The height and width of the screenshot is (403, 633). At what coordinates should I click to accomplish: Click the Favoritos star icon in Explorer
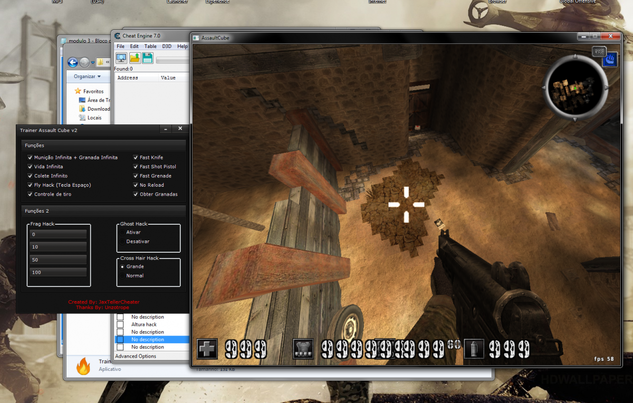point(78,91)
